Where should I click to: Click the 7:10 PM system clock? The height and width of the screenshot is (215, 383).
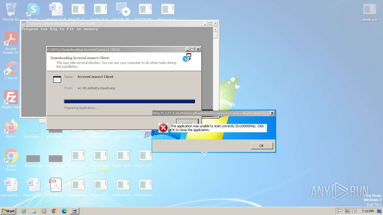(368, 211)
